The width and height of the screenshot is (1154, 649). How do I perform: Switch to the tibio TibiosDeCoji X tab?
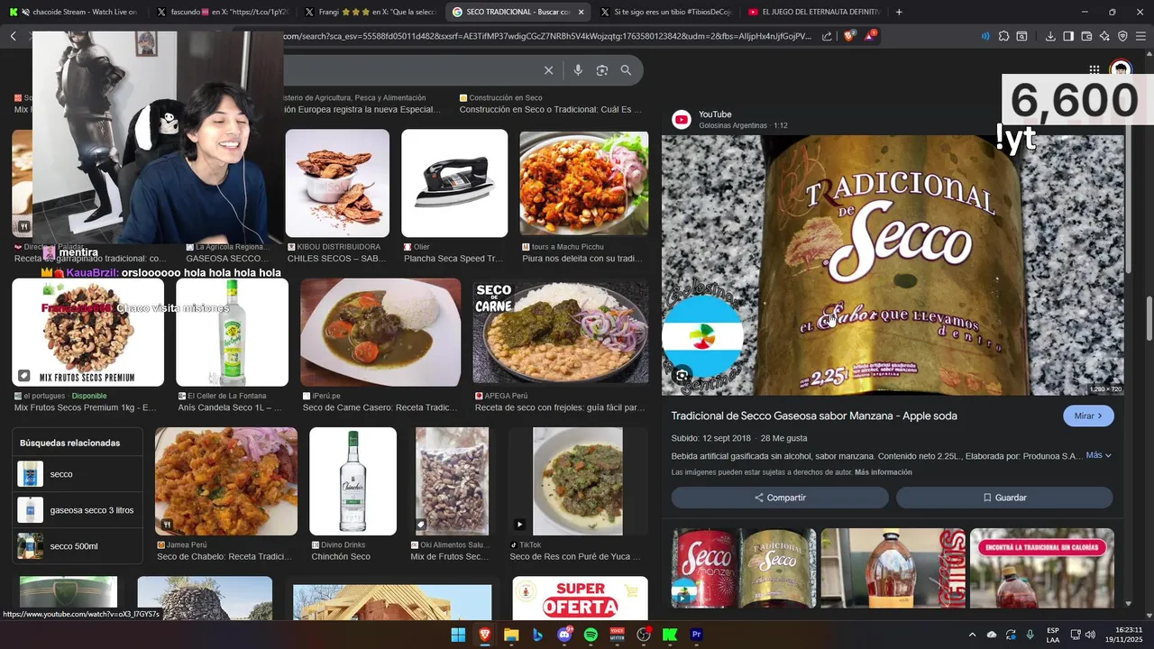665,12
